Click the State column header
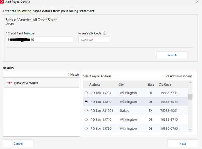The width and height of the screenshot is (202, 149). 151,85
